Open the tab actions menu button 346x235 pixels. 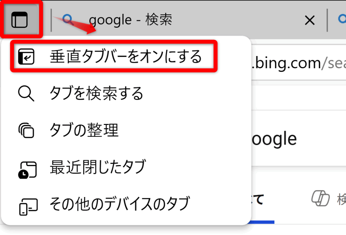19,20
